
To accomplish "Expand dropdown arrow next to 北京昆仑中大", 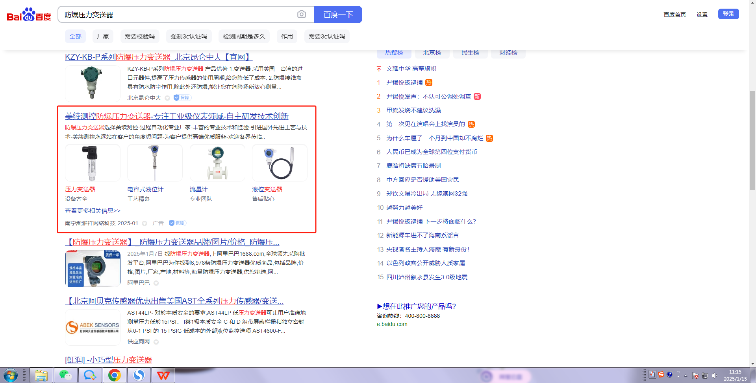I will pos(167,98).
